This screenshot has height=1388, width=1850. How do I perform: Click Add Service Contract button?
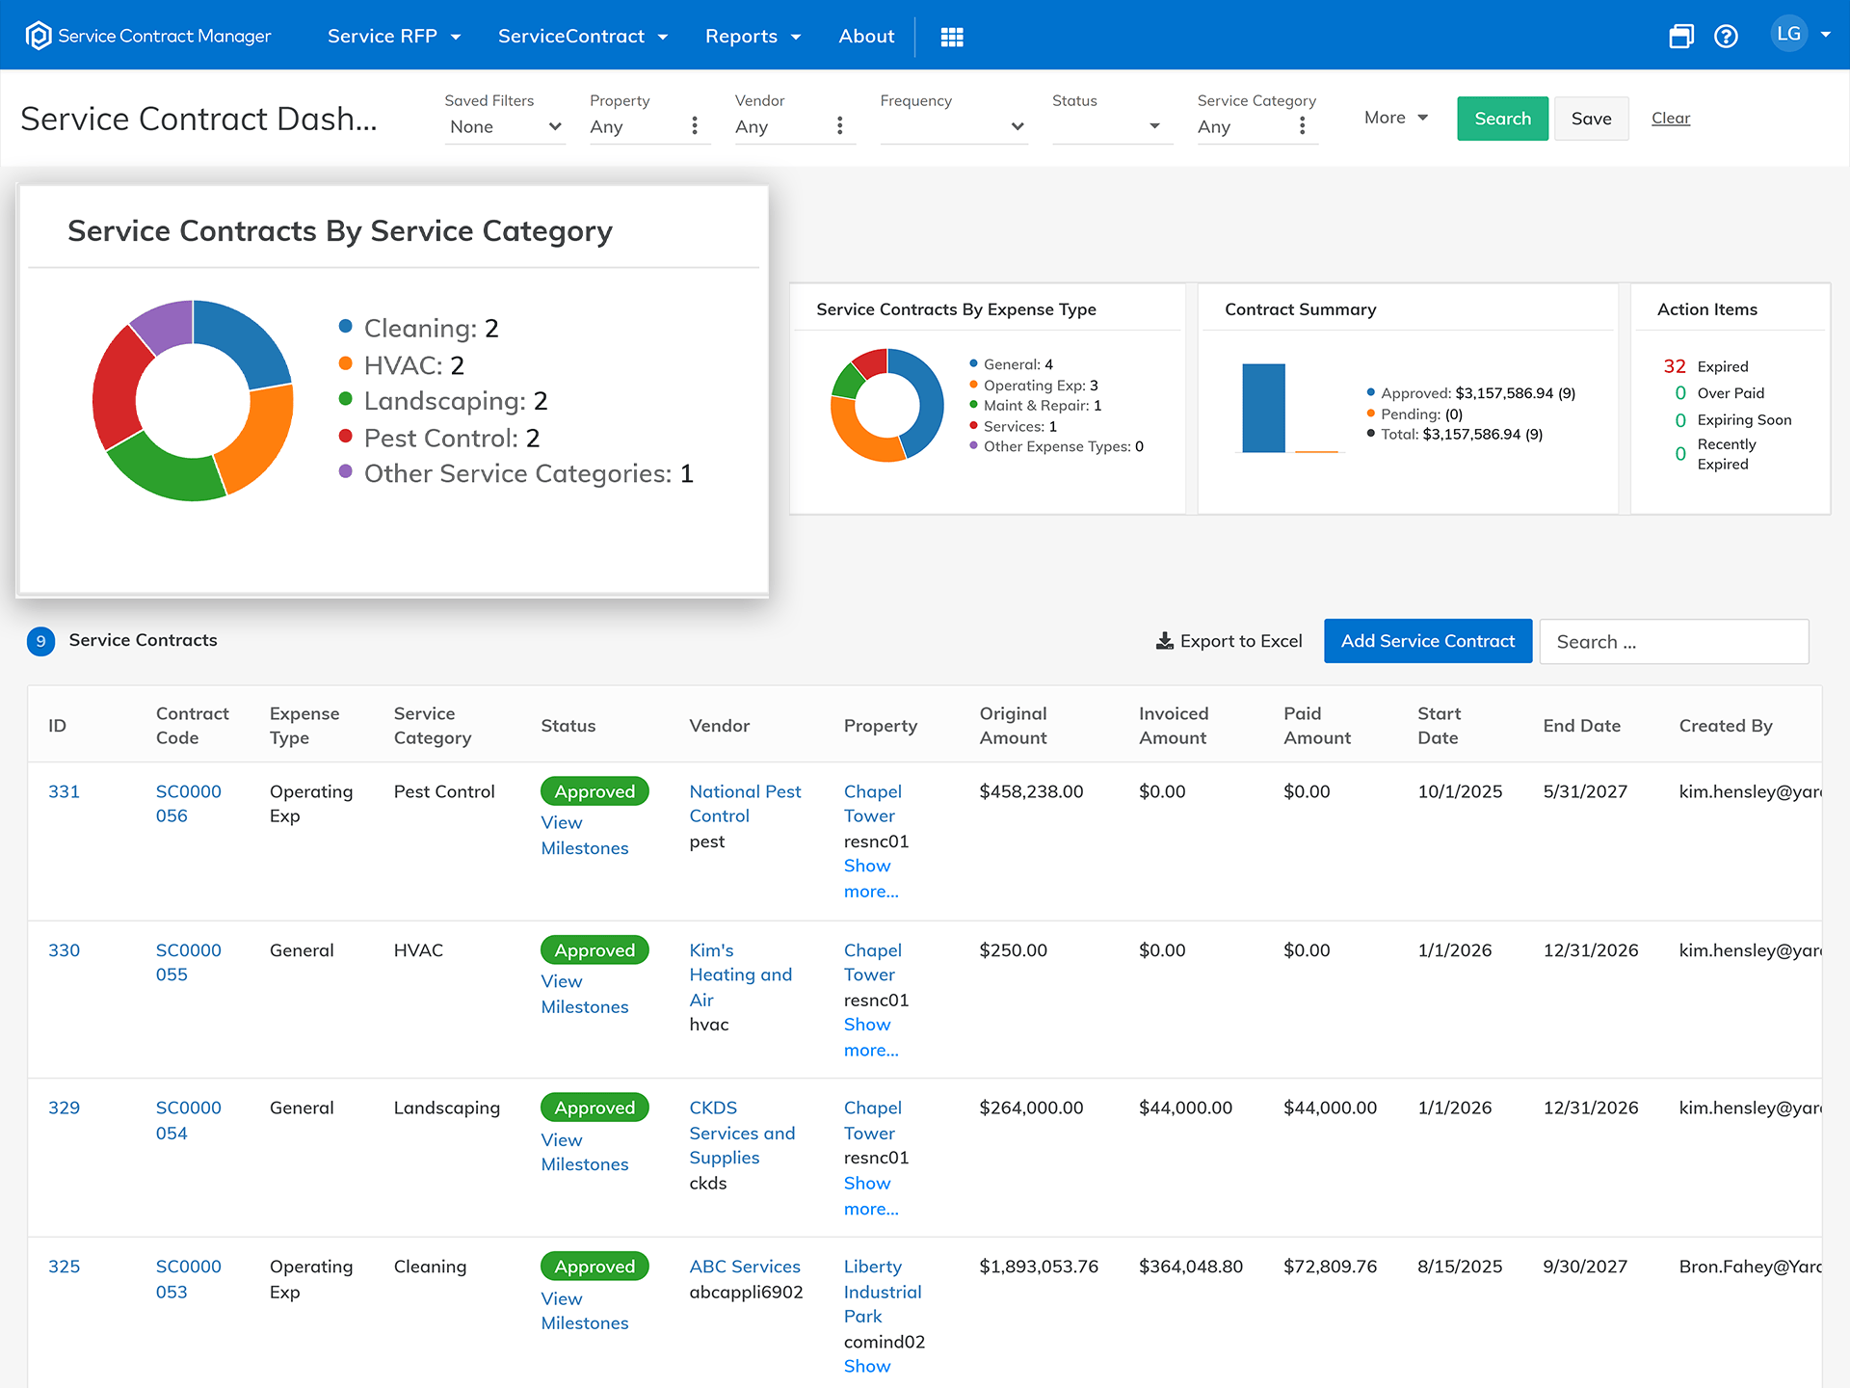tap(1428, 641)
